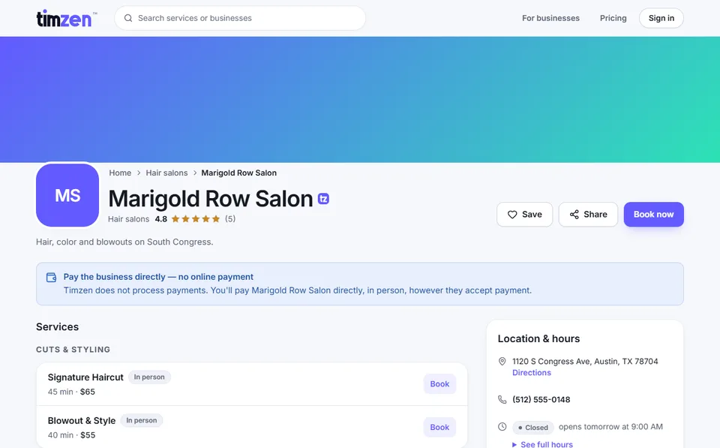The height and width of the screenshot is (448, 720).
Task: Click the (5) review count
Action: pyautogui.click(x=230, y=218)
